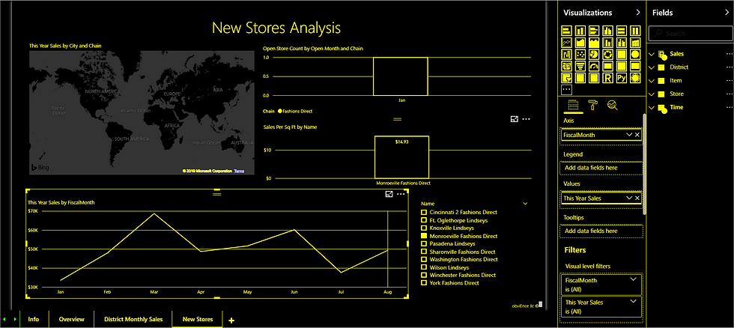Select the Scatter chart visualization
734x328 pixels.
pos(580,54)
